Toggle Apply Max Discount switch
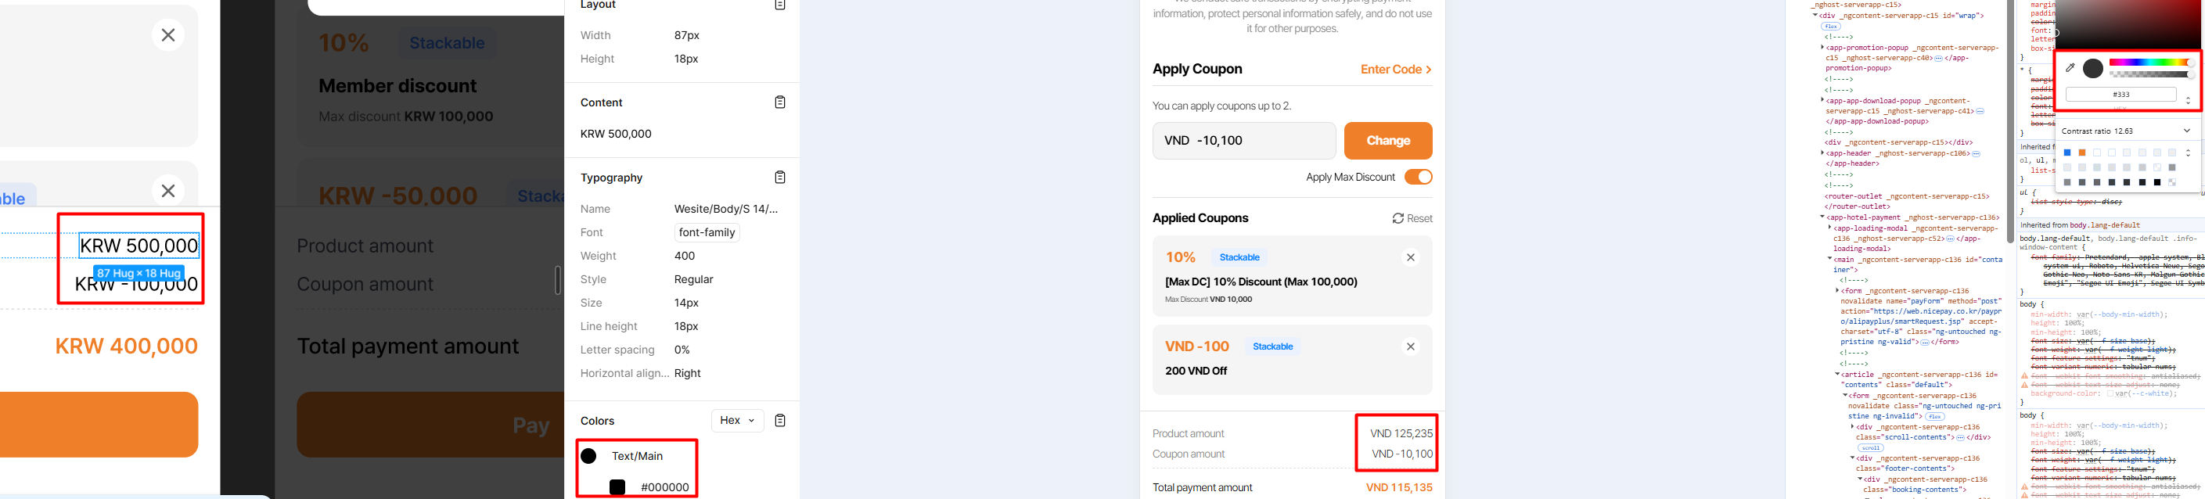The image size is (2205, 499). [x=1419, y=178]
